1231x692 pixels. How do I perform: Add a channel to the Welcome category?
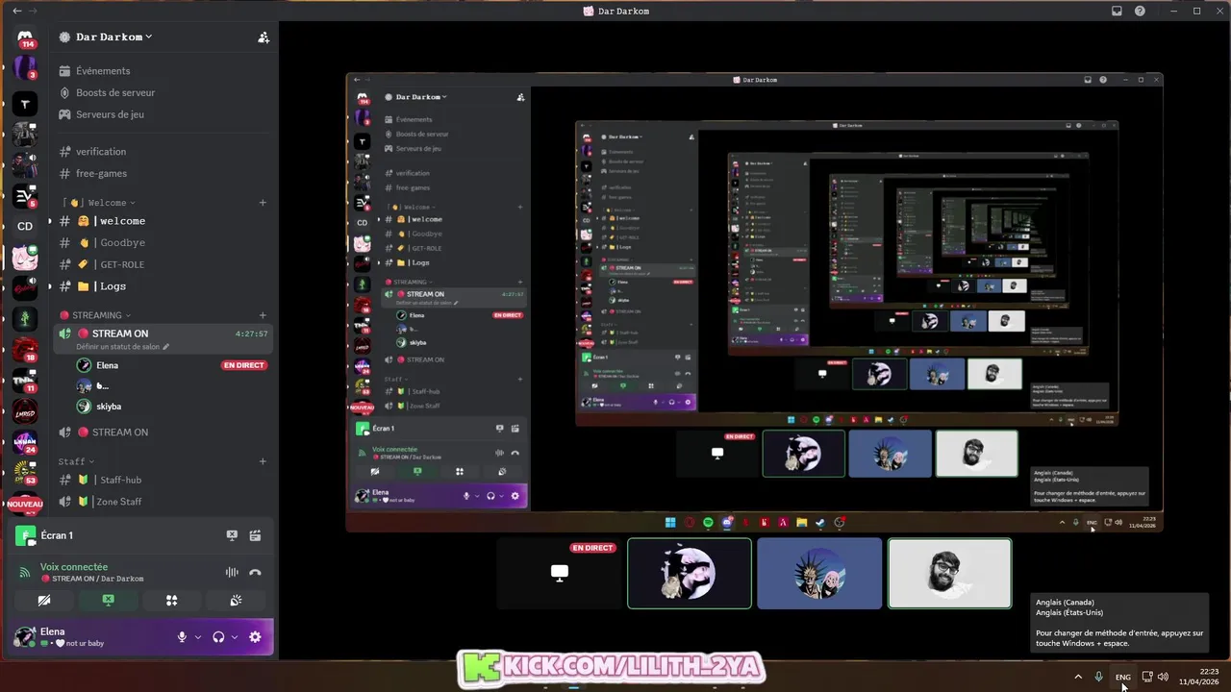263,203
